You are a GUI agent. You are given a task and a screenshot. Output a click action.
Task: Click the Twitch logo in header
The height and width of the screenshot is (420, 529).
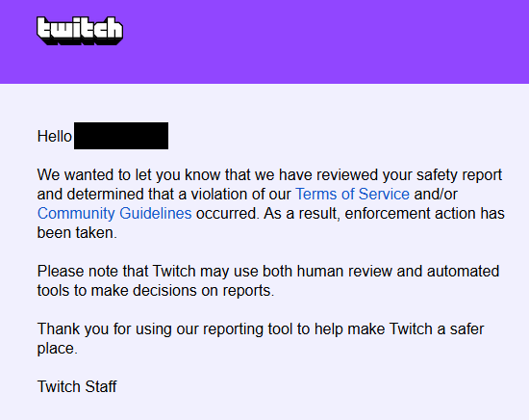80,31
